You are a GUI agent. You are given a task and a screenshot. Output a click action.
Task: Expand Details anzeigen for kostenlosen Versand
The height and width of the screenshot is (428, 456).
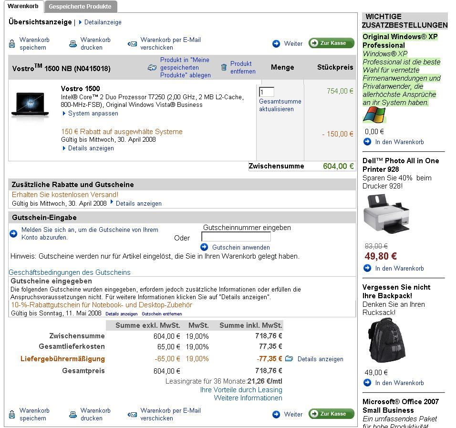139,204
